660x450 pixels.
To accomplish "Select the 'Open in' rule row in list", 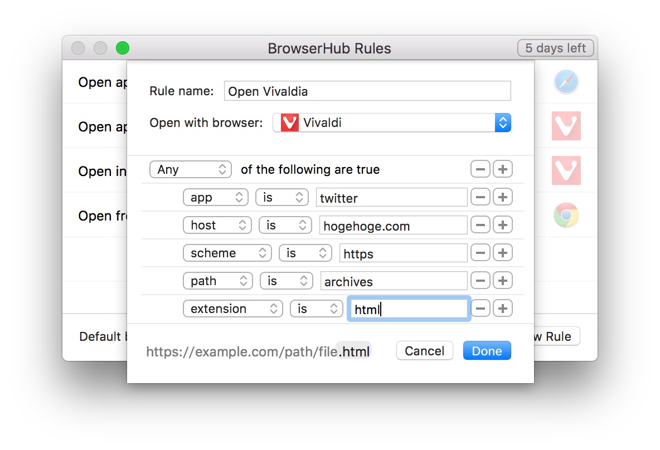I will [95, 171].
